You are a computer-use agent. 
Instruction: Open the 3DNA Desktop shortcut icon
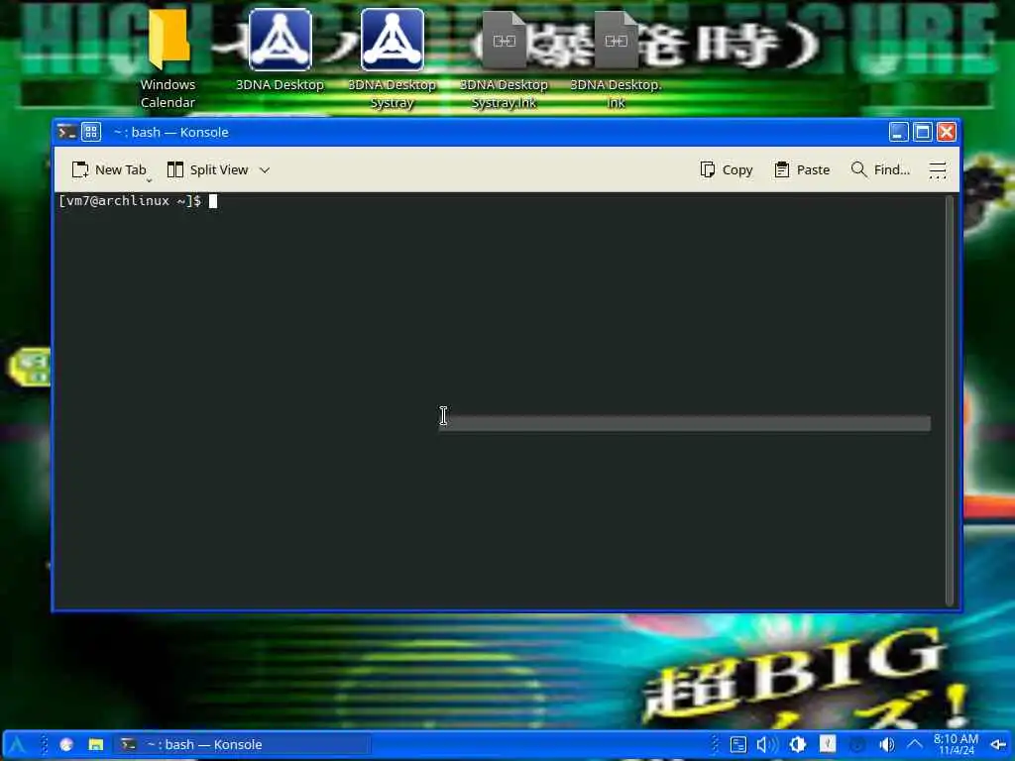[x=280, y=51]
